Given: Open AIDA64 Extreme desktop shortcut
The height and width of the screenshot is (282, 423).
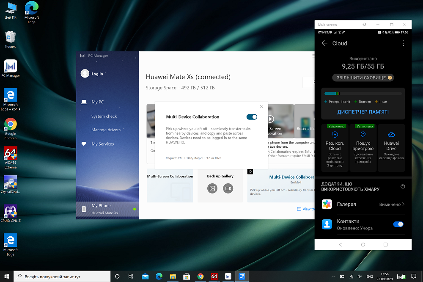Looking at the screenshot, I should click(x=11, y=158).
